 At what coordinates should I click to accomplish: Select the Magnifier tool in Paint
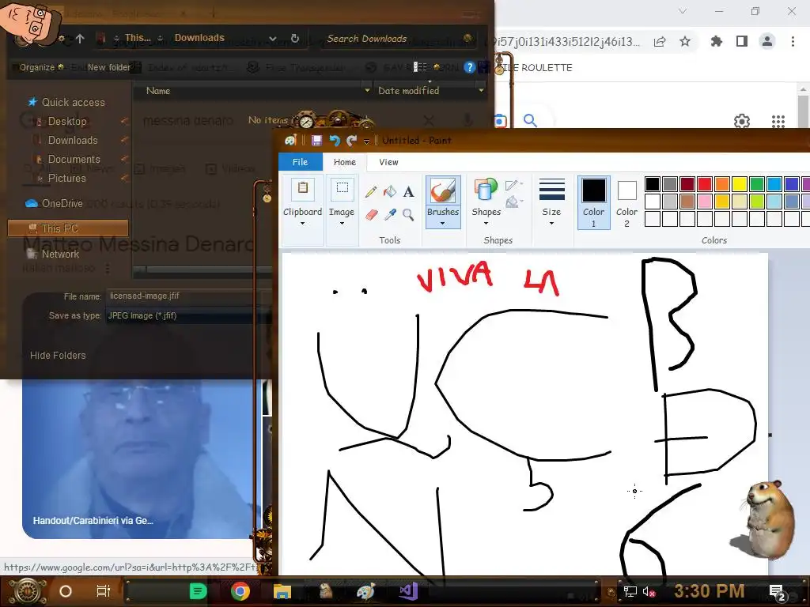408,214
